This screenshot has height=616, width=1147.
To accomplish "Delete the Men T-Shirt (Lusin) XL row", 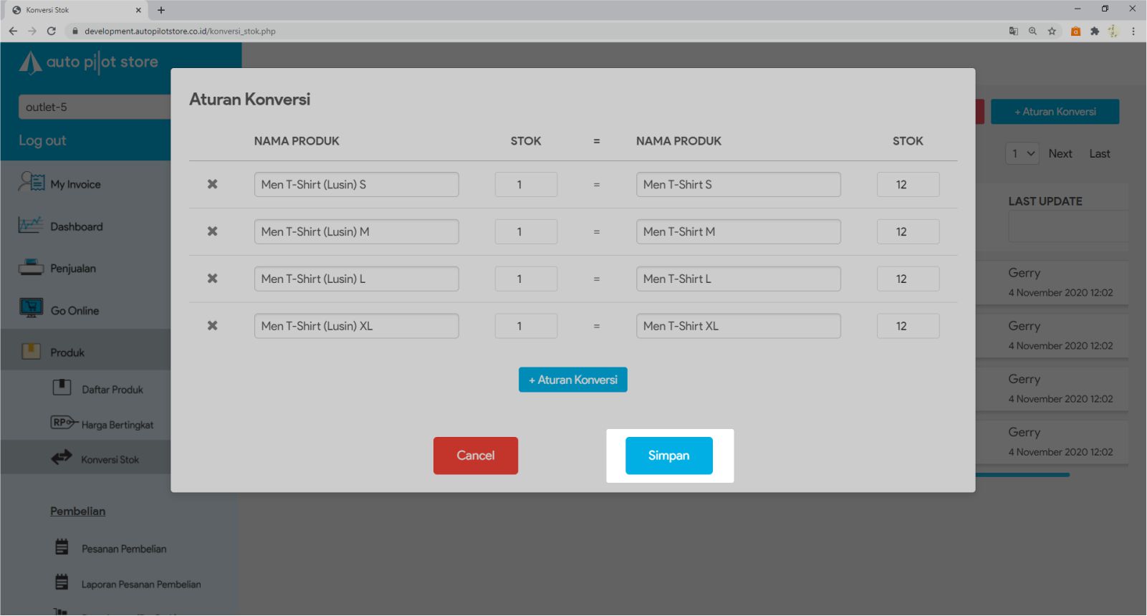I will point(212,326).
